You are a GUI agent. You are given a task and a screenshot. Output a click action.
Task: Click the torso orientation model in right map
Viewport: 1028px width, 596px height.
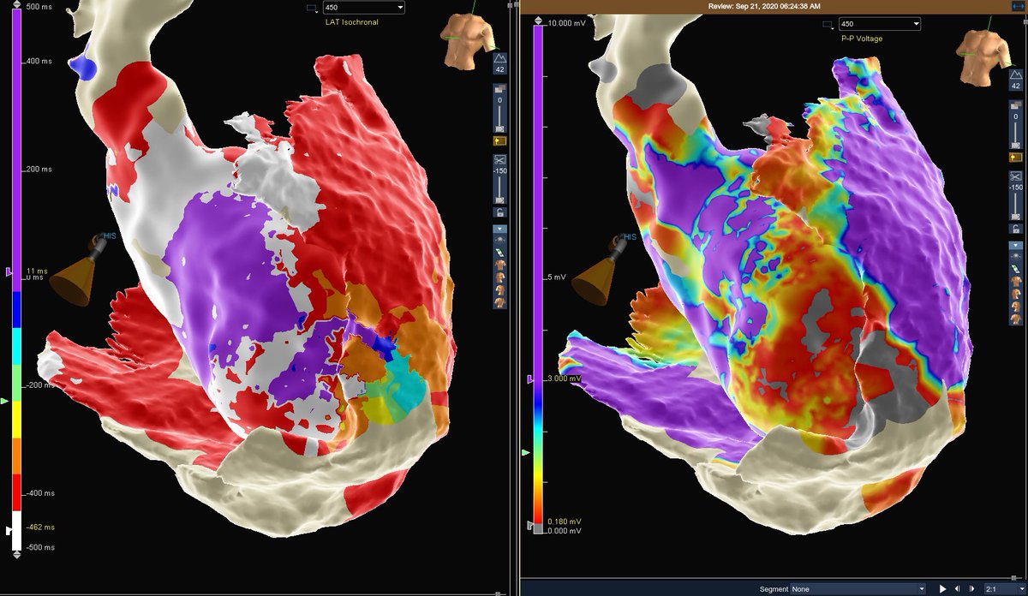pyautogui.click(x=985, y=58)
